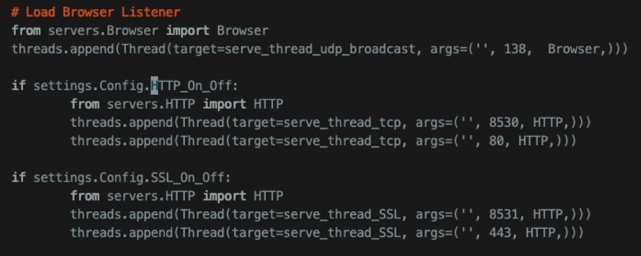Viewport: 641px width, 256px height.
Task: Click the highlighted H in HTTP_On_Off
Action: (x=155, y=86)
